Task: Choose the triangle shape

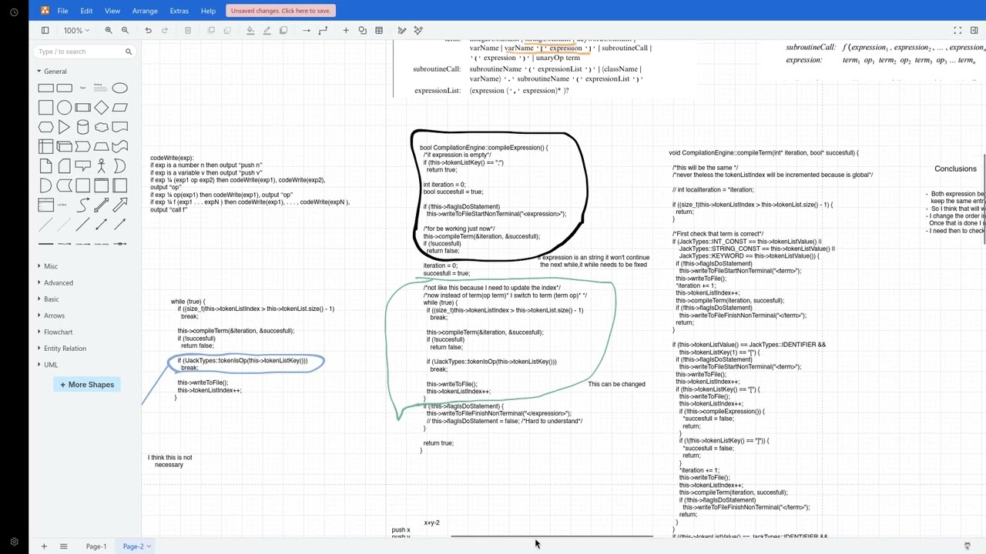Action: [64, 126]
